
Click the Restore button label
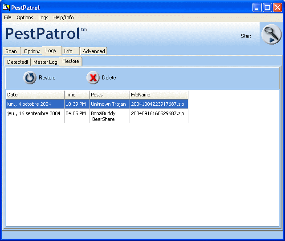click(x=47, y=78)
